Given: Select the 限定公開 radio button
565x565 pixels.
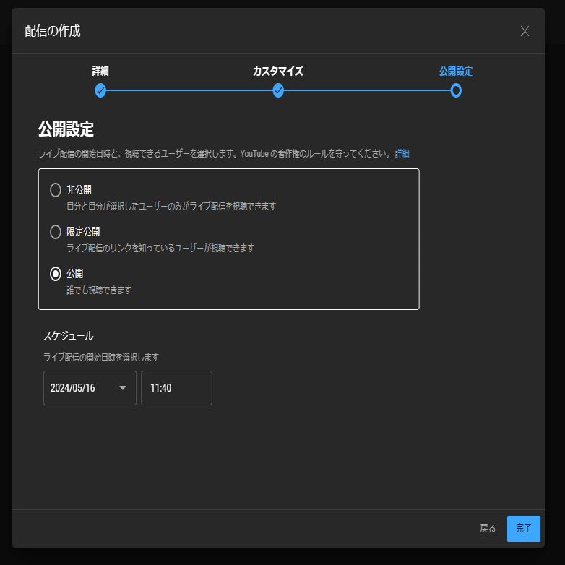Looking at the screenshot, I should tap(56, 232).
